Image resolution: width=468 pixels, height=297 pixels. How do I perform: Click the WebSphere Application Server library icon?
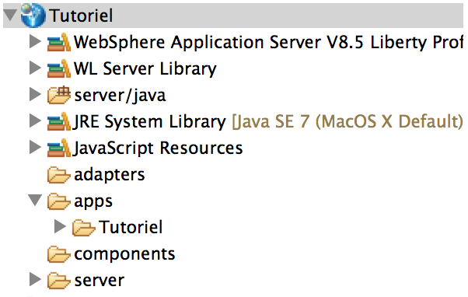tap(59, 42)
